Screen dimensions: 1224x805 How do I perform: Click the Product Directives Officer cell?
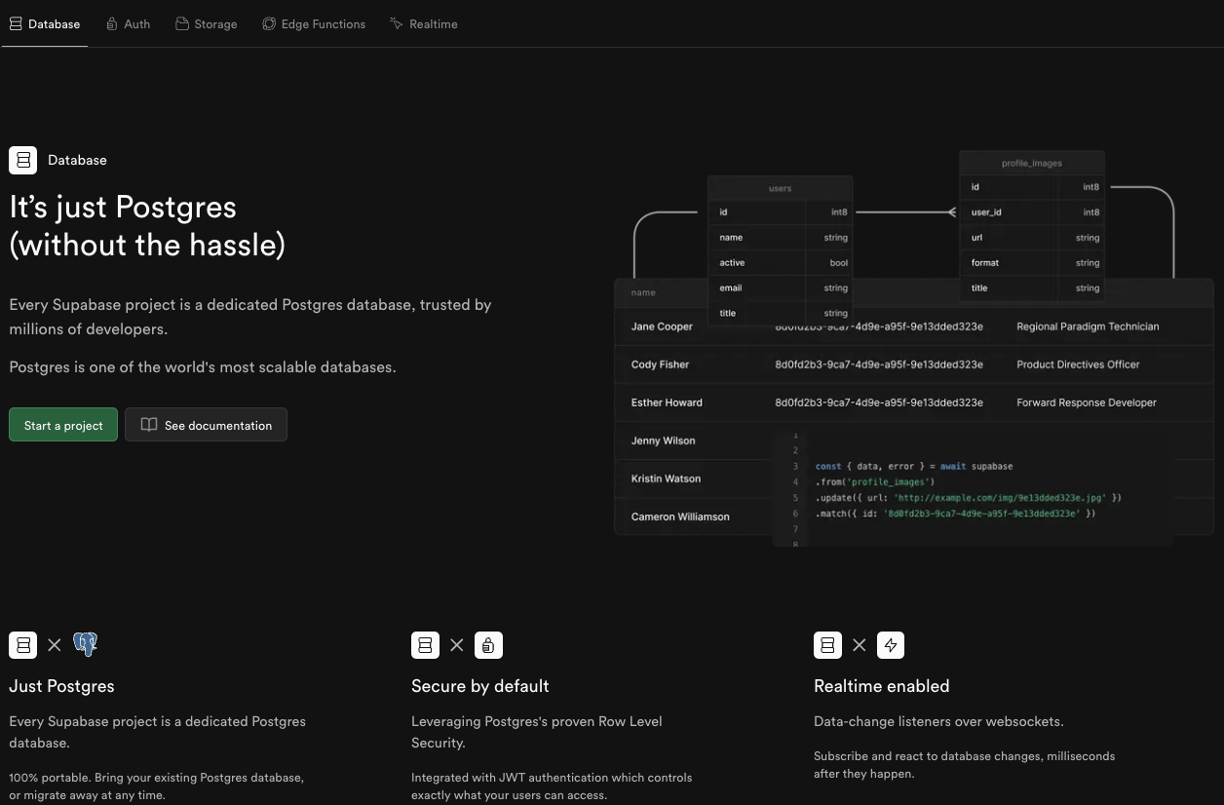pos(1078,364)
